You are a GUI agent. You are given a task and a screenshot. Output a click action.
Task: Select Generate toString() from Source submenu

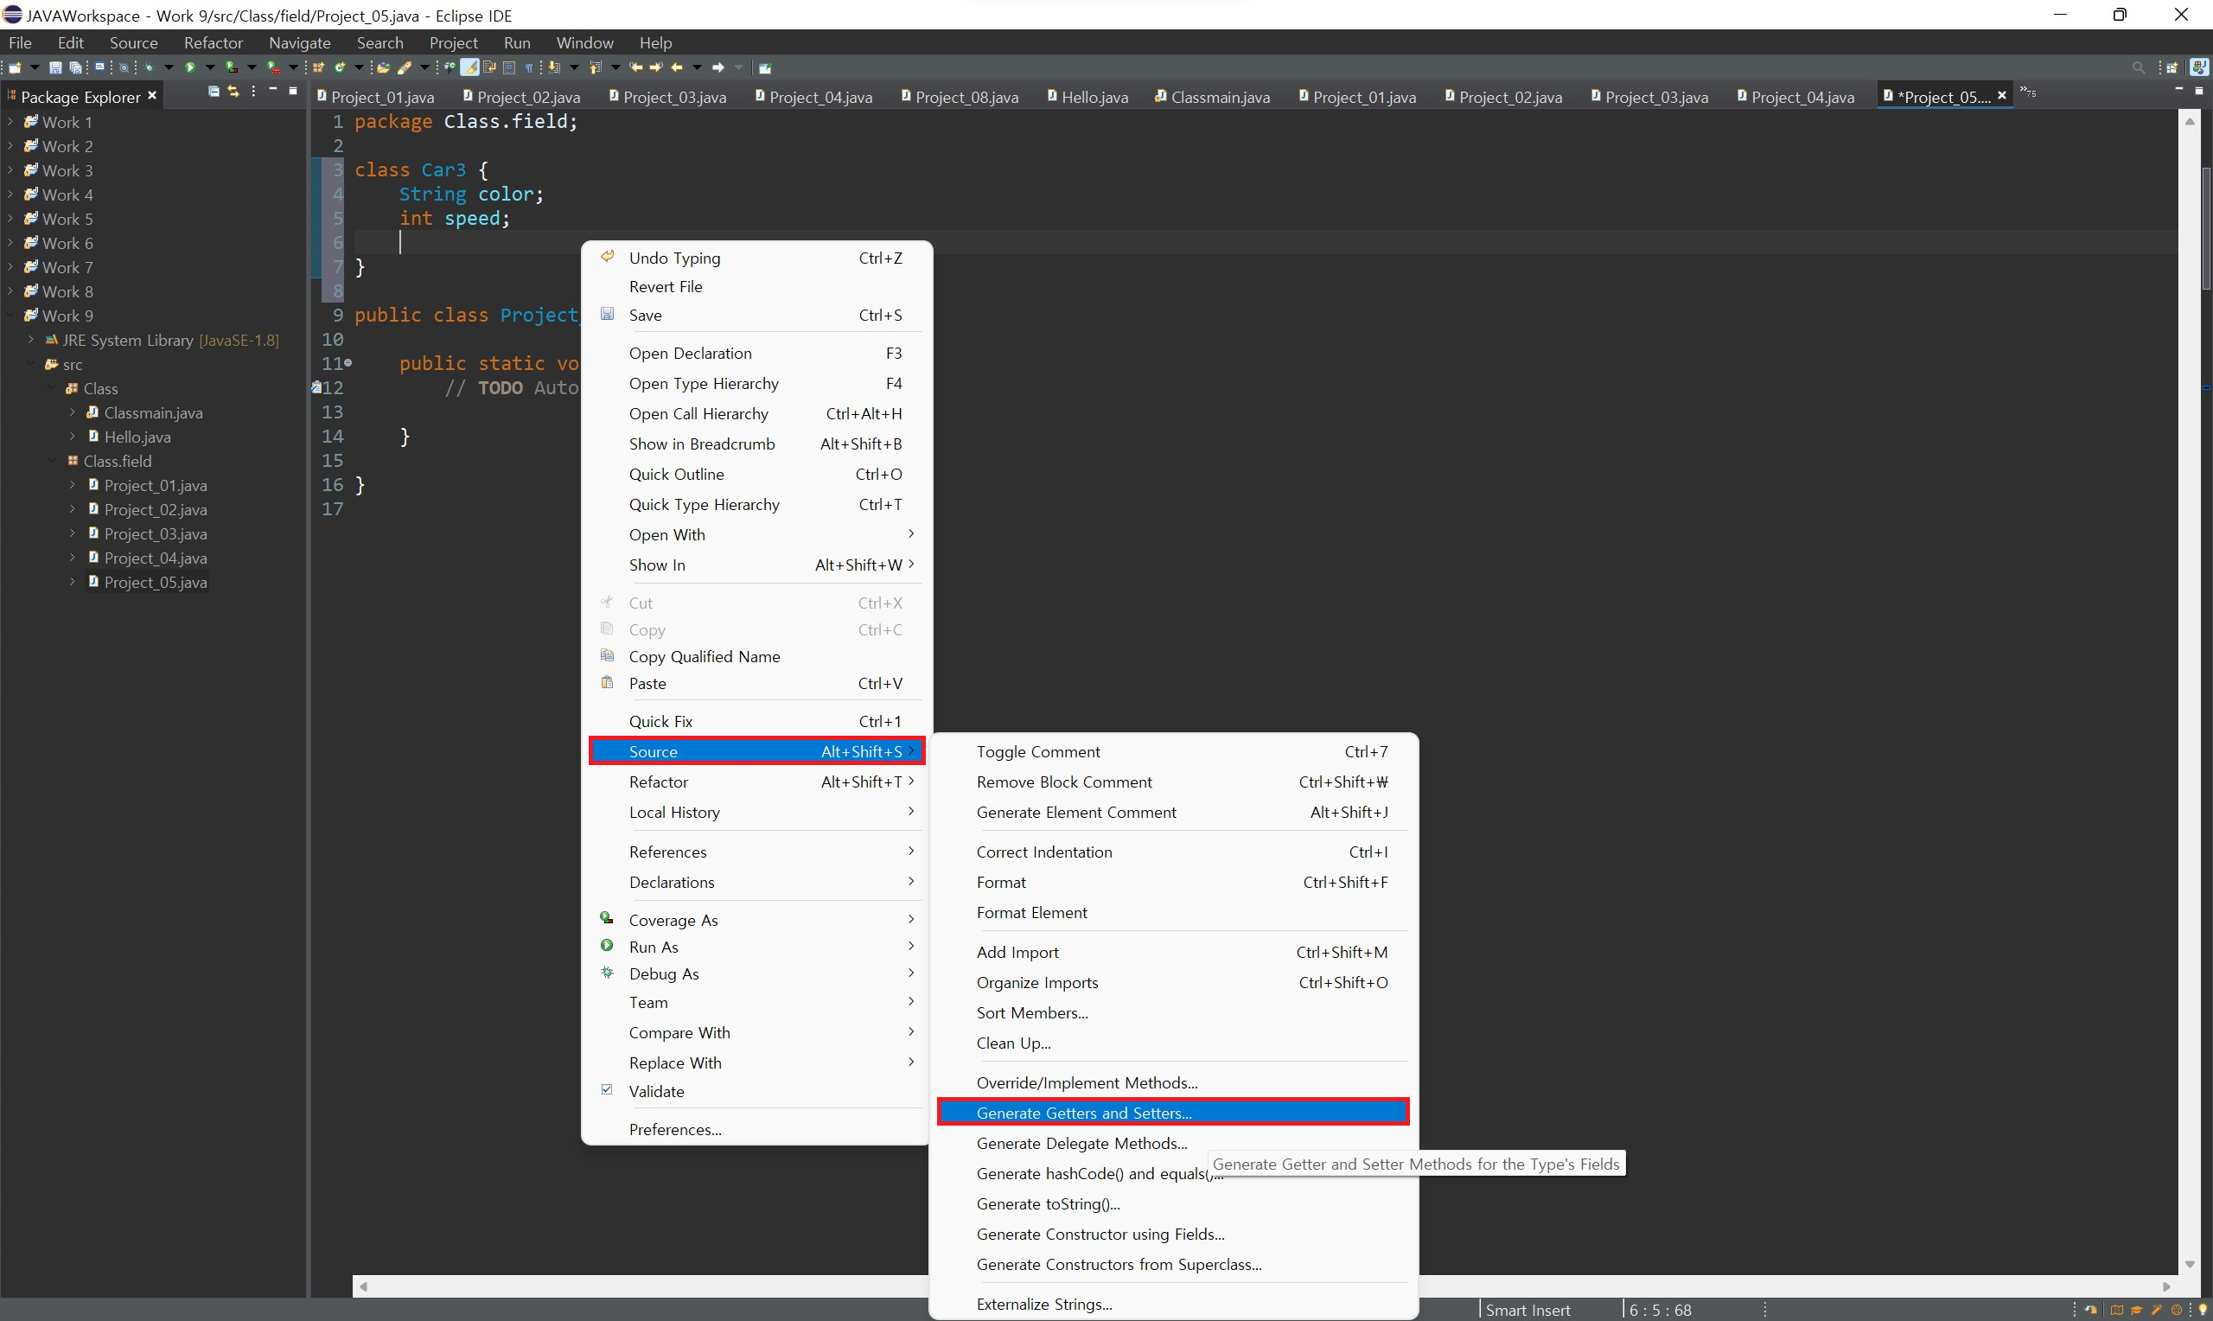point(1048,1204)
